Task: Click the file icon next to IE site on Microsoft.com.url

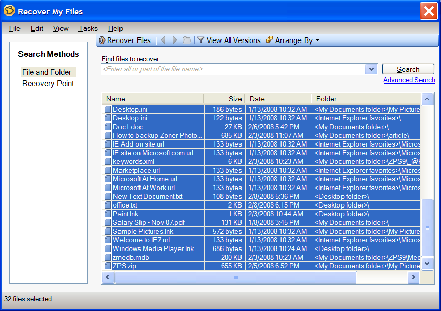Action: (x=108, y=153)
